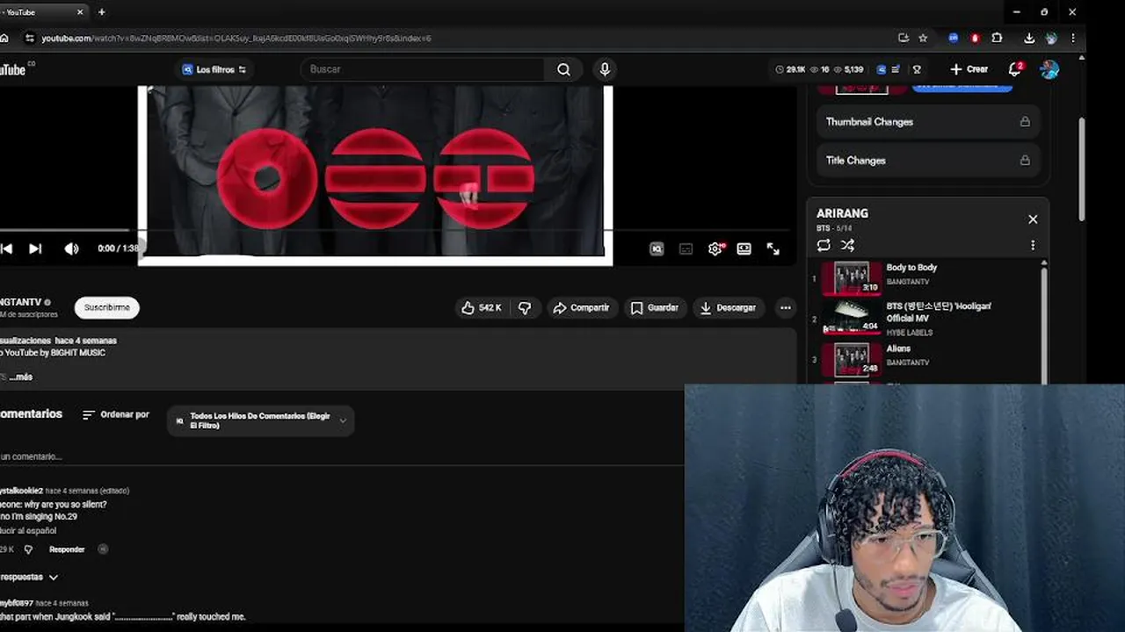Viewport: 1125px width, 632px height.
Task: Click the red extension icon in Chrome toolbar
Action: pos(975,38)
